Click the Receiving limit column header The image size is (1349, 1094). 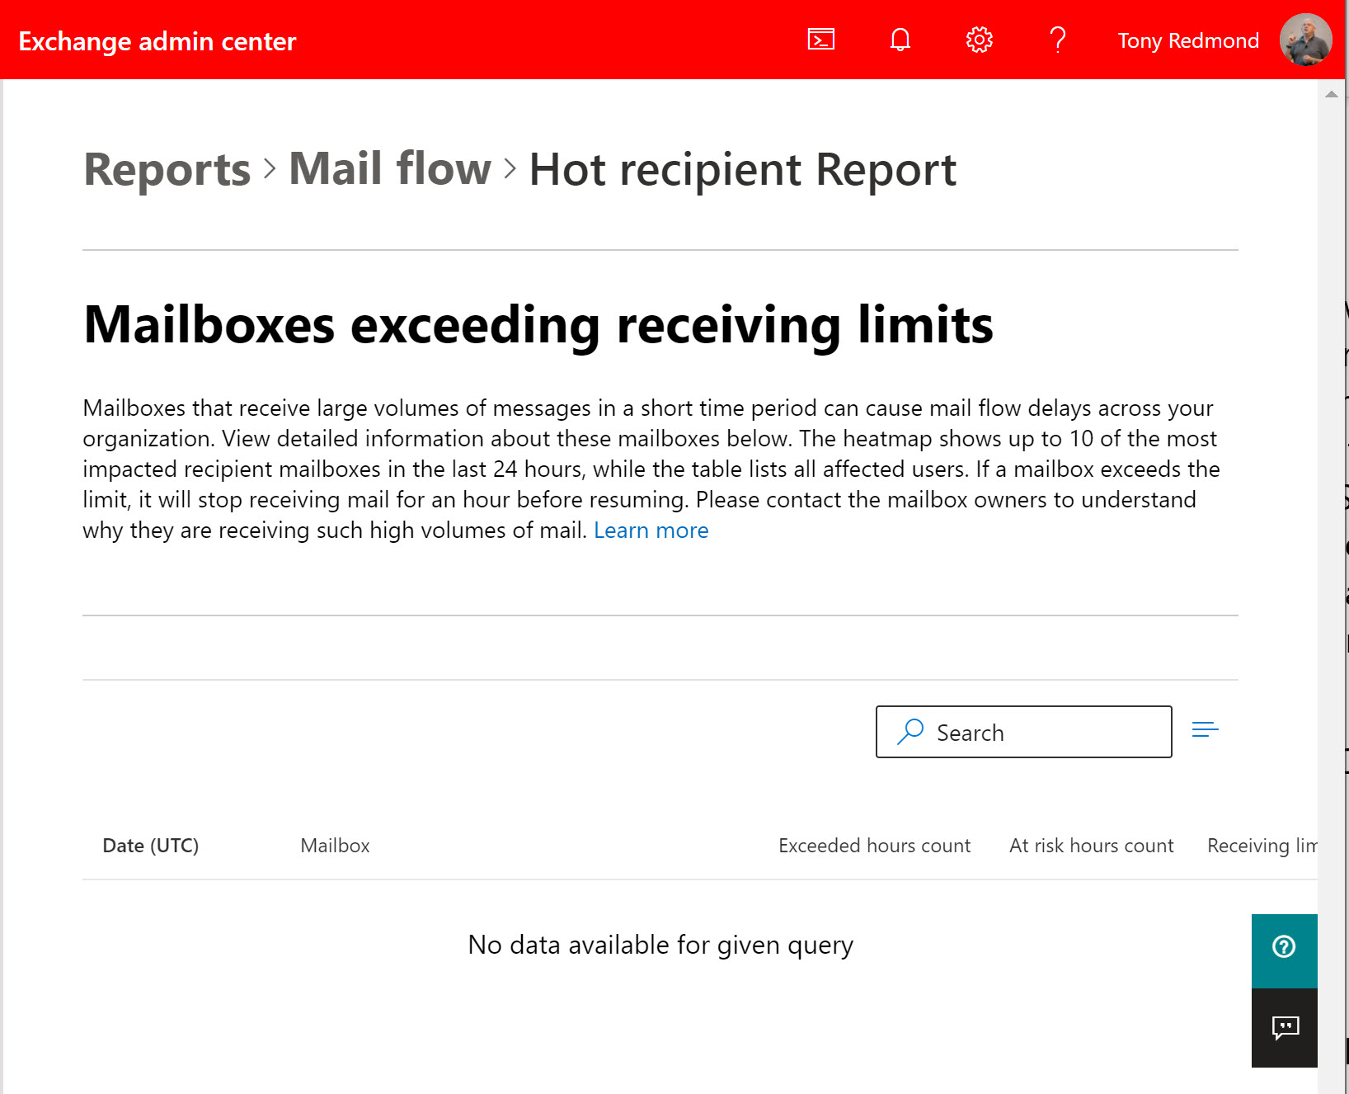[x=1261, y=846]
